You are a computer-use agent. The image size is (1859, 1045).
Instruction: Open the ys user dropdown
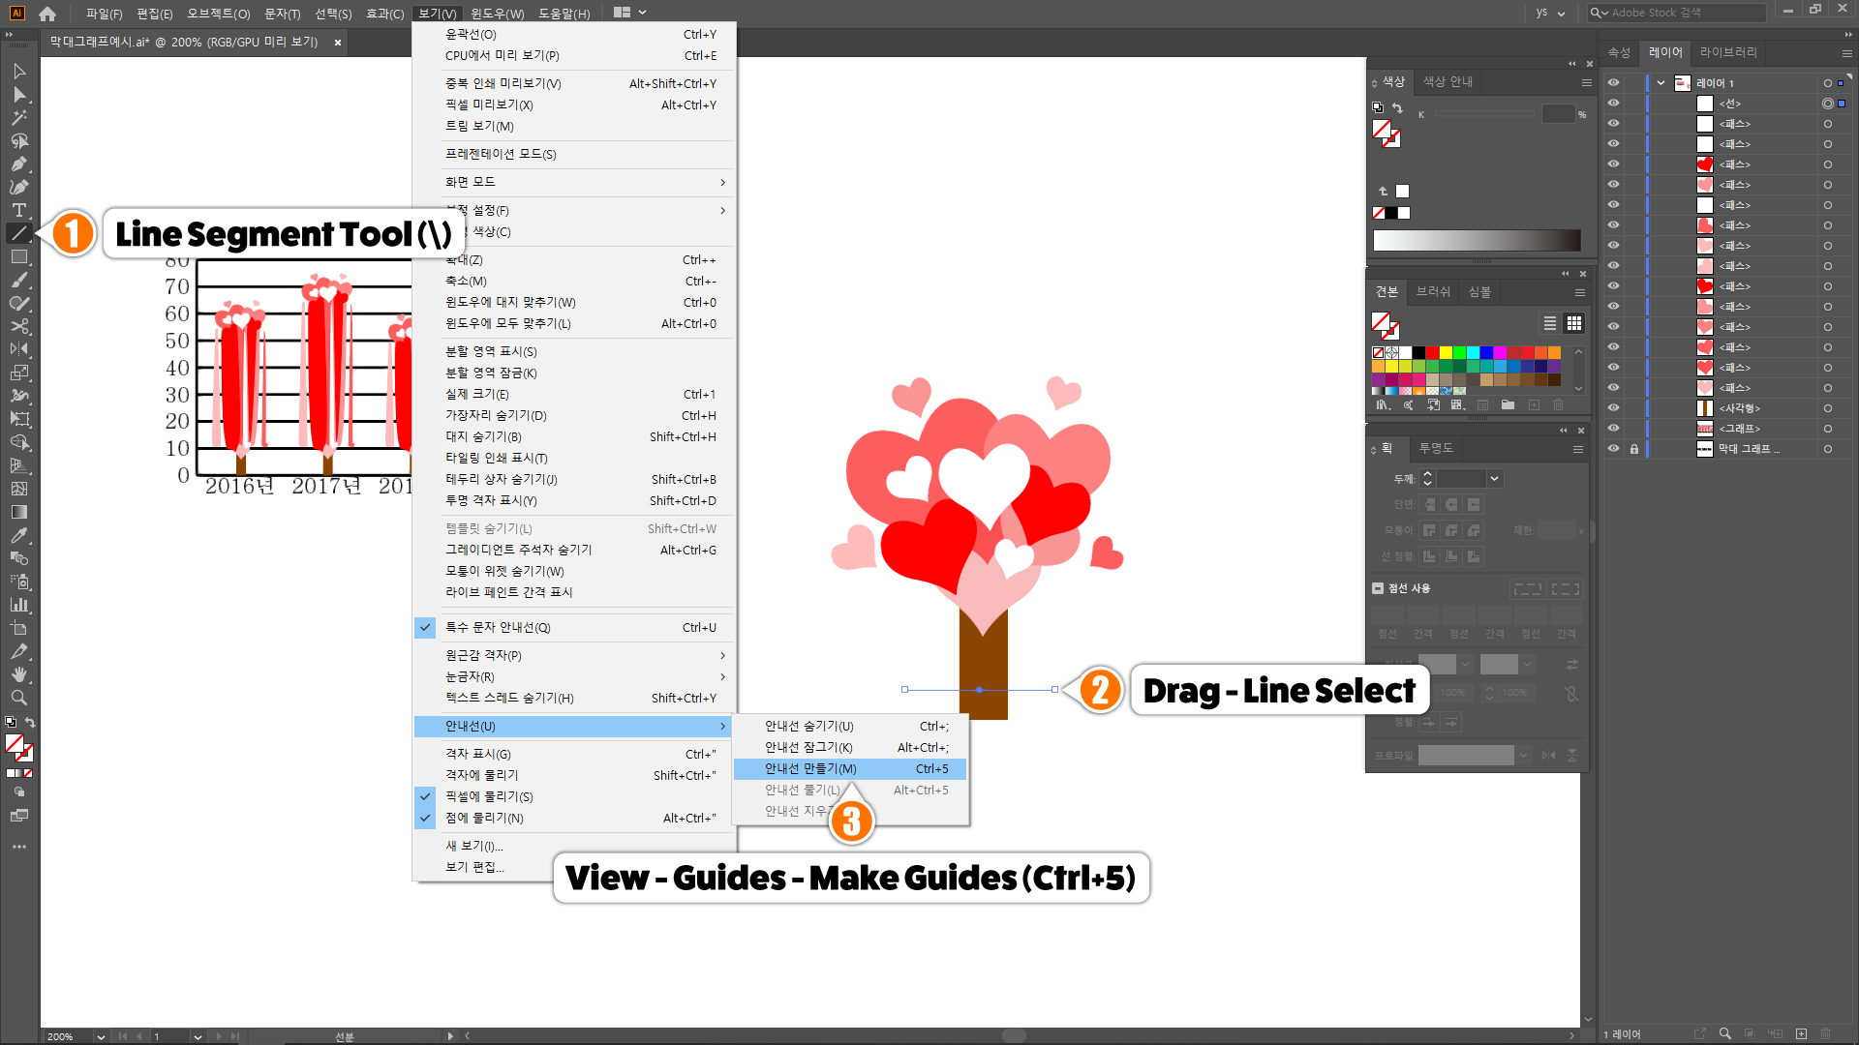(x=1550, y=14)
